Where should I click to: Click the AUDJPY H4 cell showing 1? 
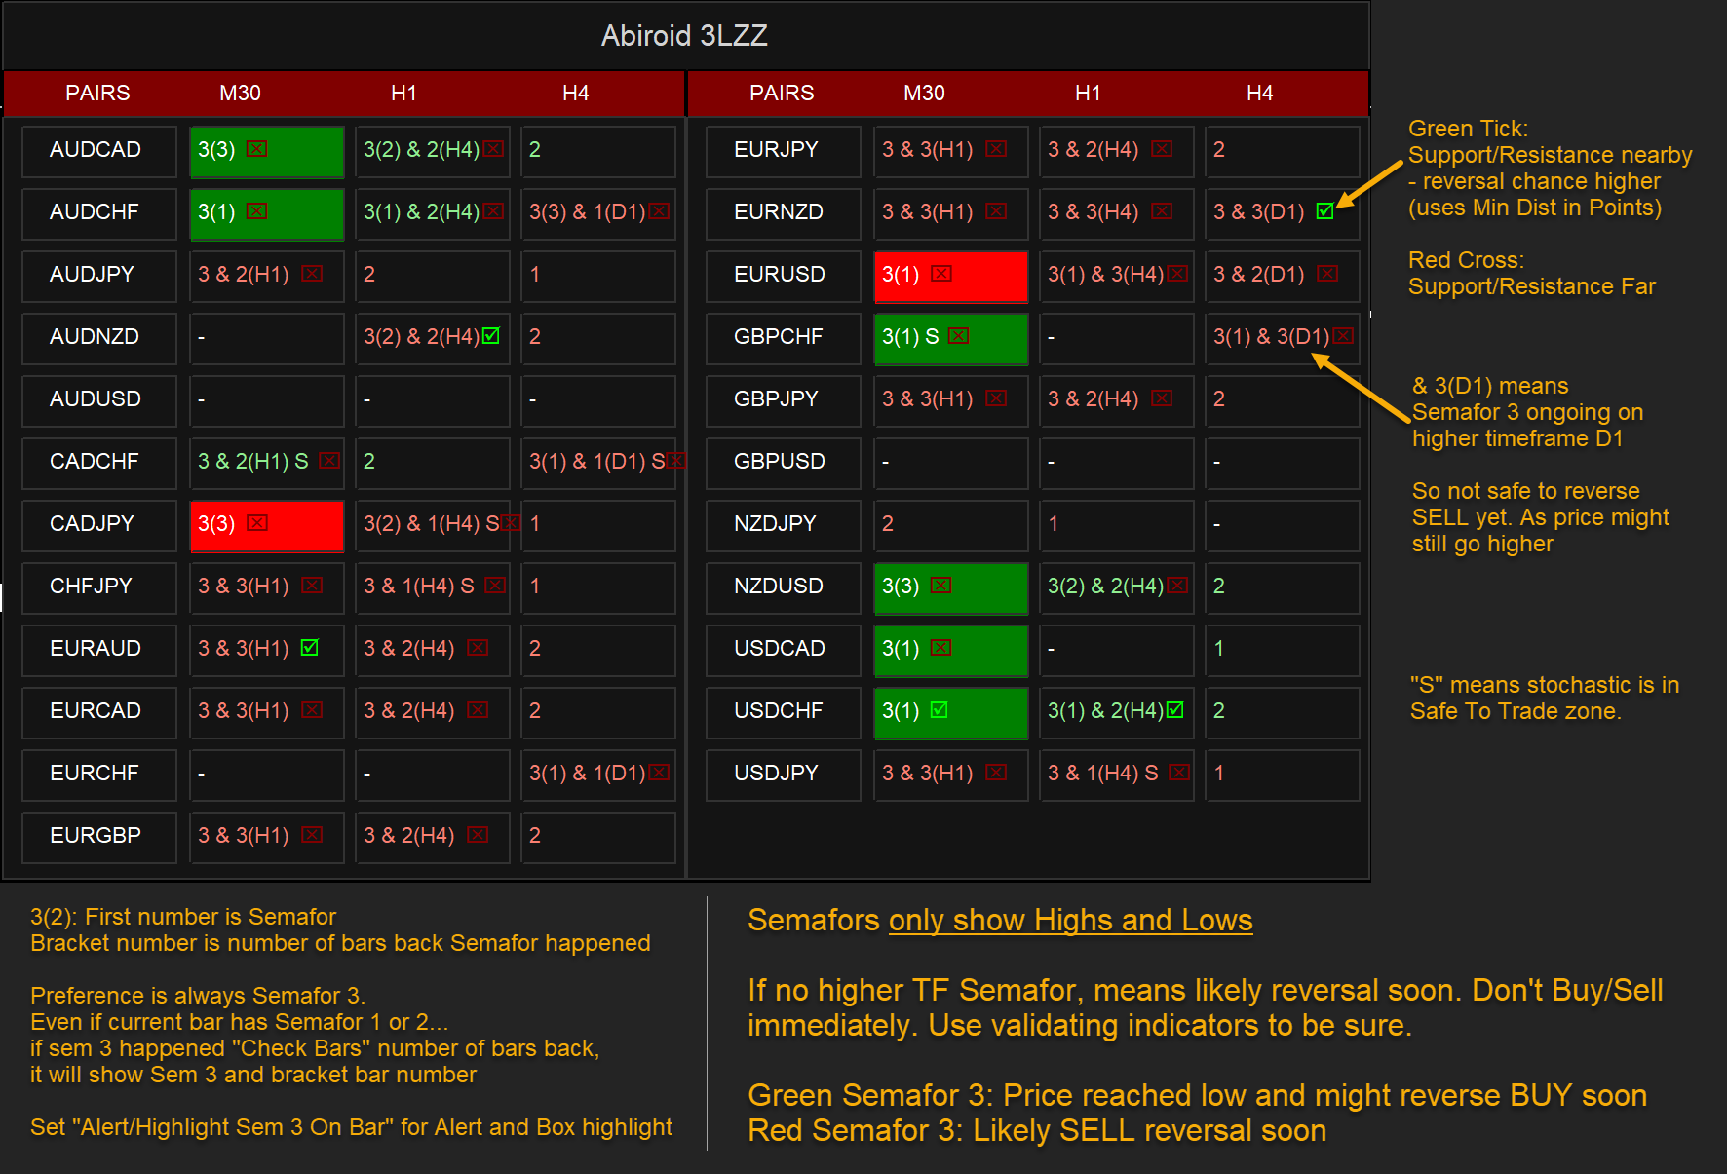[598, 276]
